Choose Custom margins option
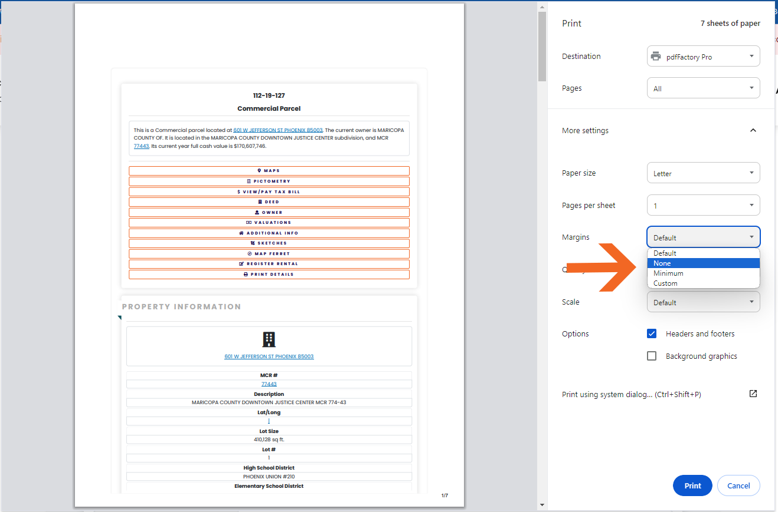The width and height of the screenshot is (778, 512). (704, 283)
